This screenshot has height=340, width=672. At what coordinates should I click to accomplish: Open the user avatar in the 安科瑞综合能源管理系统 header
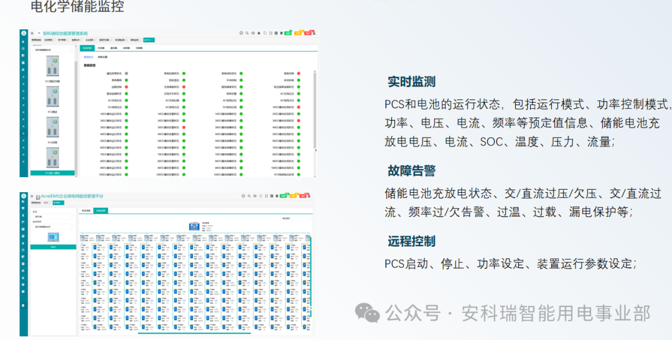point(314,33)
